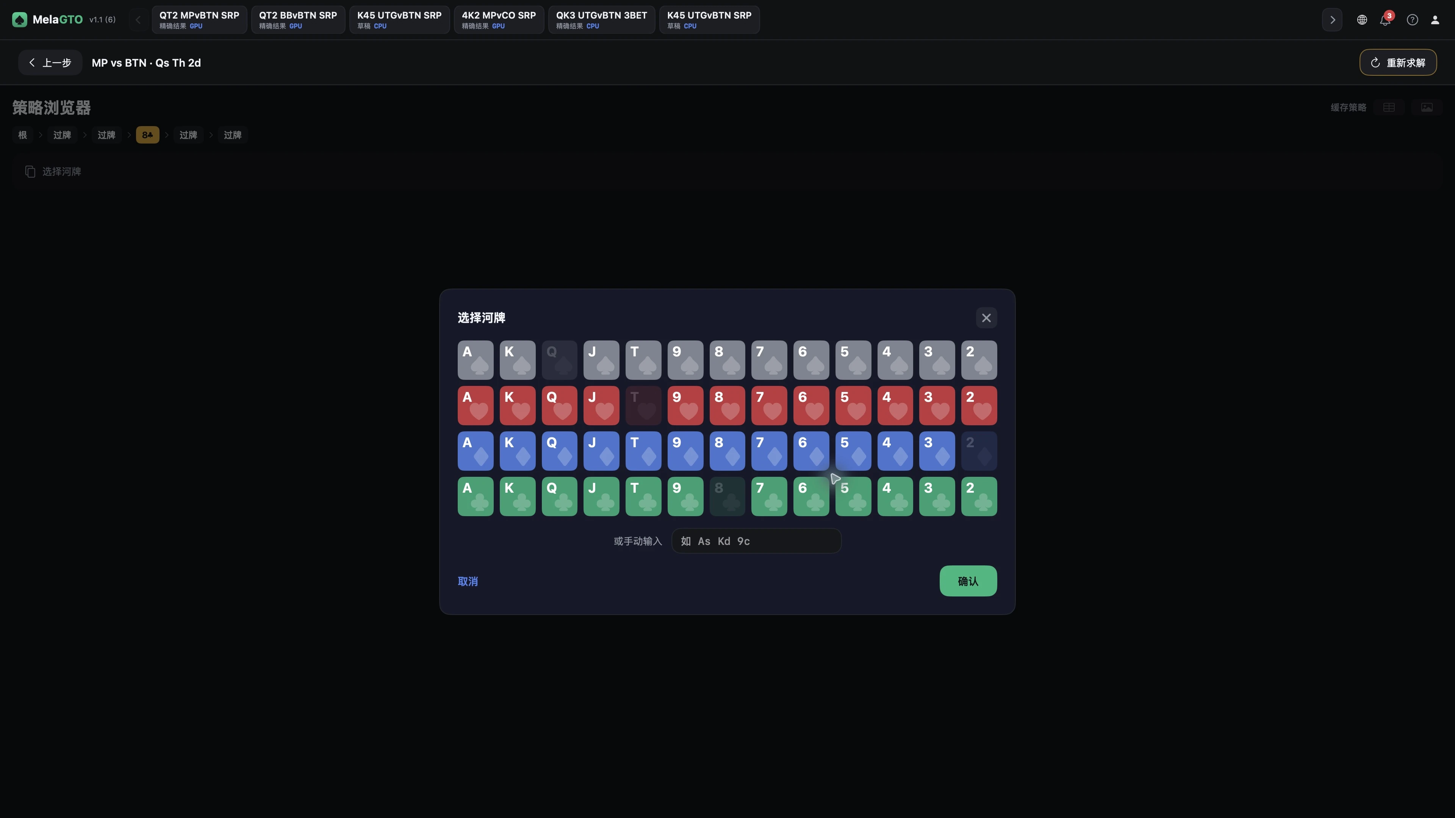Select the 5 of hearts card

[853, 405]
